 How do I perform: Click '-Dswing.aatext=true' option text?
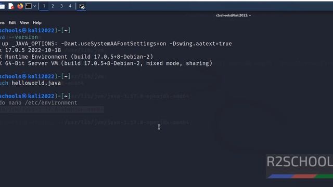201,44
